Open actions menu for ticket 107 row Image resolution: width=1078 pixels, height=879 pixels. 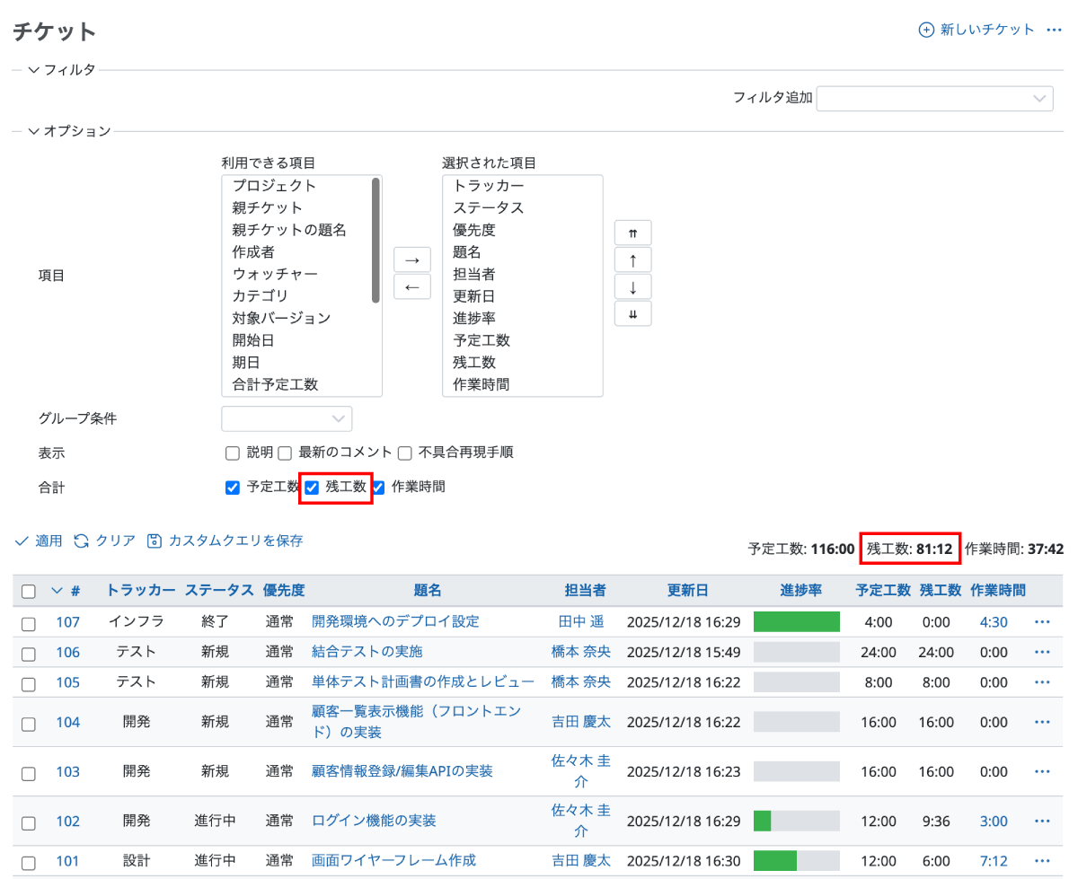point(1042,622)
